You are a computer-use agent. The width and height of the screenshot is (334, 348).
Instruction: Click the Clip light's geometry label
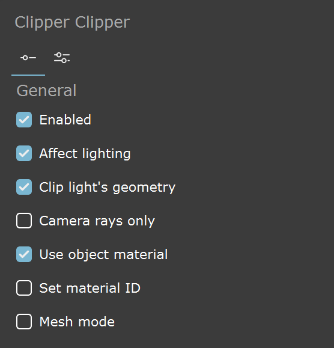click(108, 188)
